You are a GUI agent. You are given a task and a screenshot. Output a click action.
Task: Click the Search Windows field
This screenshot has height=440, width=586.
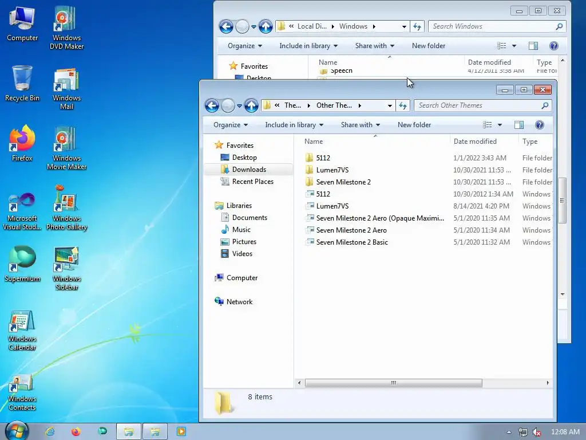pos(497,26)
